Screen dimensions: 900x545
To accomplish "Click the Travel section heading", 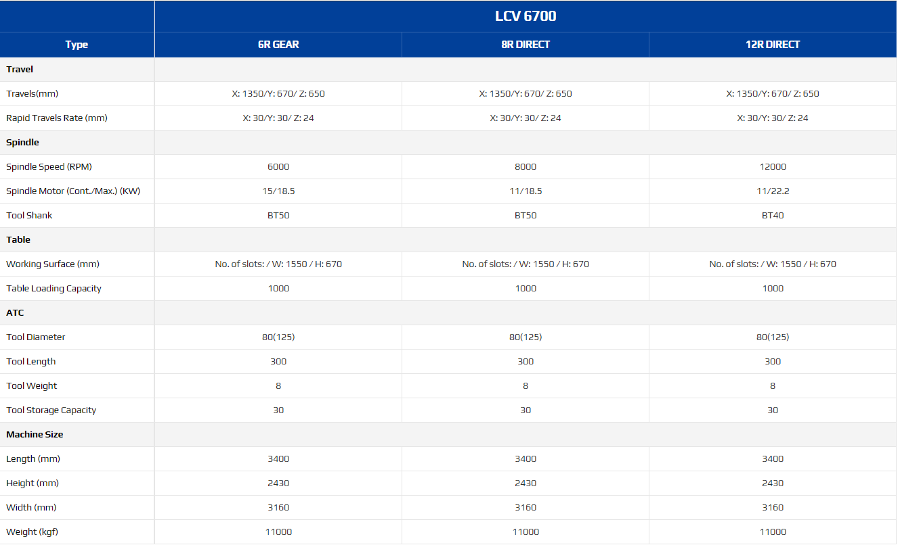I will [20, 69].
